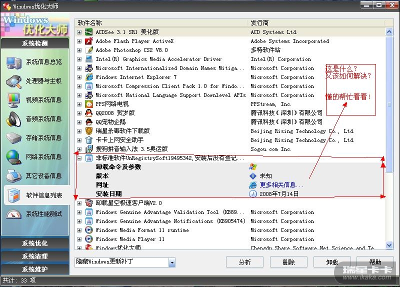Select the 版本 未知 value
400x287 pixels.
265,176
